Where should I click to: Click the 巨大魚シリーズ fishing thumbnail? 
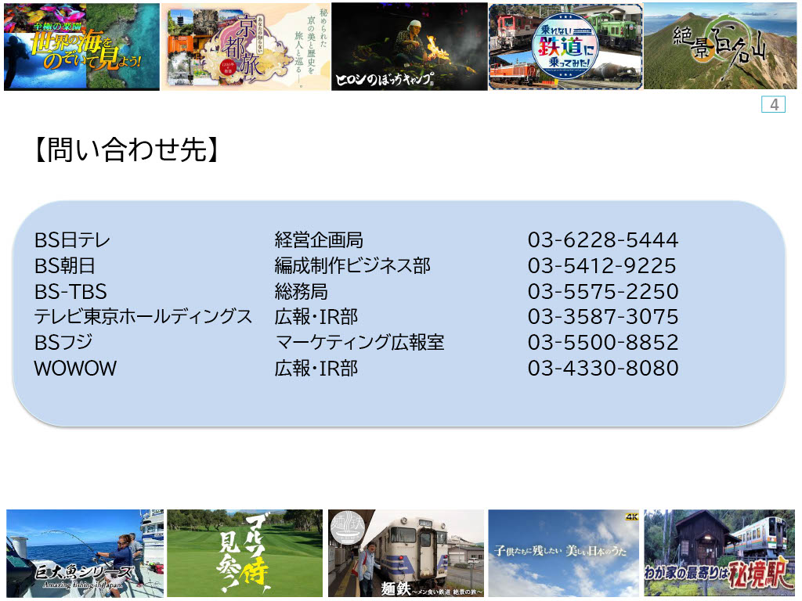coord(85,553)
